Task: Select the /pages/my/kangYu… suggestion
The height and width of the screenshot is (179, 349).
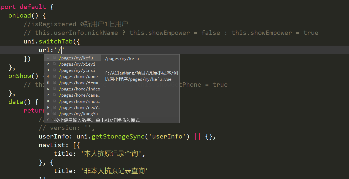Action: click(x=73, y=114)
